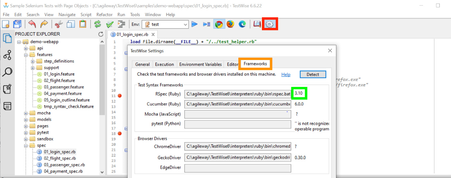Open settings via gear toolbar icon
The width and height of the screenshot is (451, 178).
coord(269,24)
